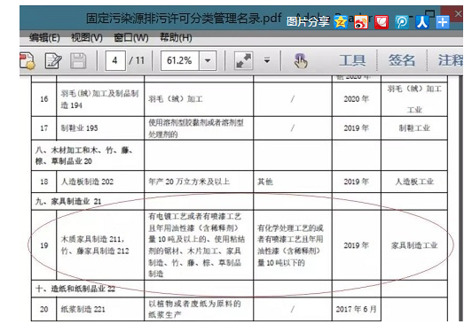Expand the small toolbar options arrow
Image resolution: width=472 pixels, height=332 pixels.
click(267, 61)
